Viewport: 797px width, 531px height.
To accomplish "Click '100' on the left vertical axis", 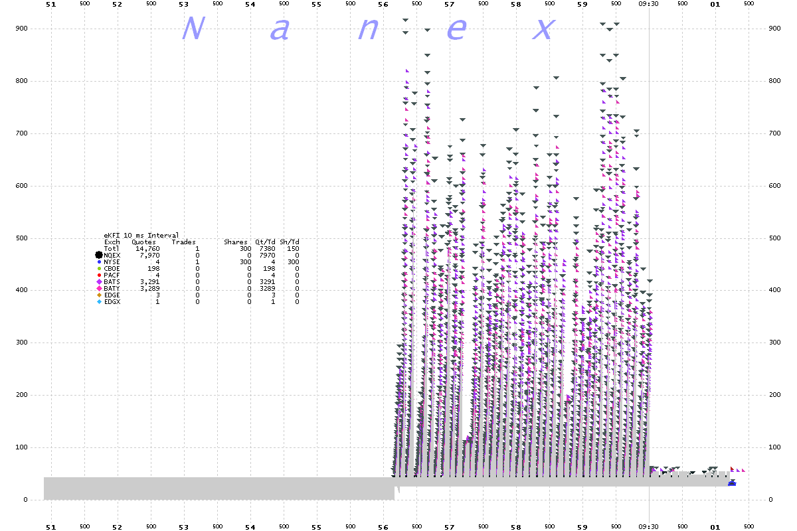I will (x=22, y=447).
